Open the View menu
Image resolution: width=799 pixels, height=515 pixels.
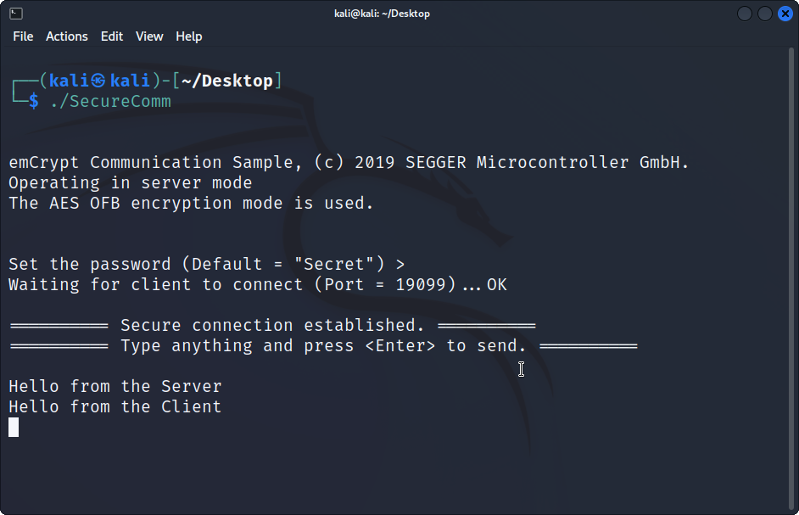(149, 36)
